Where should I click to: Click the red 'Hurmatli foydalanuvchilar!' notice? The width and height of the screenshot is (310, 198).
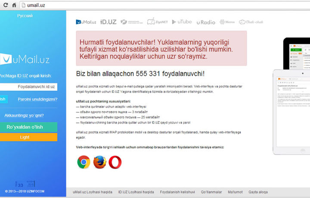161,48
